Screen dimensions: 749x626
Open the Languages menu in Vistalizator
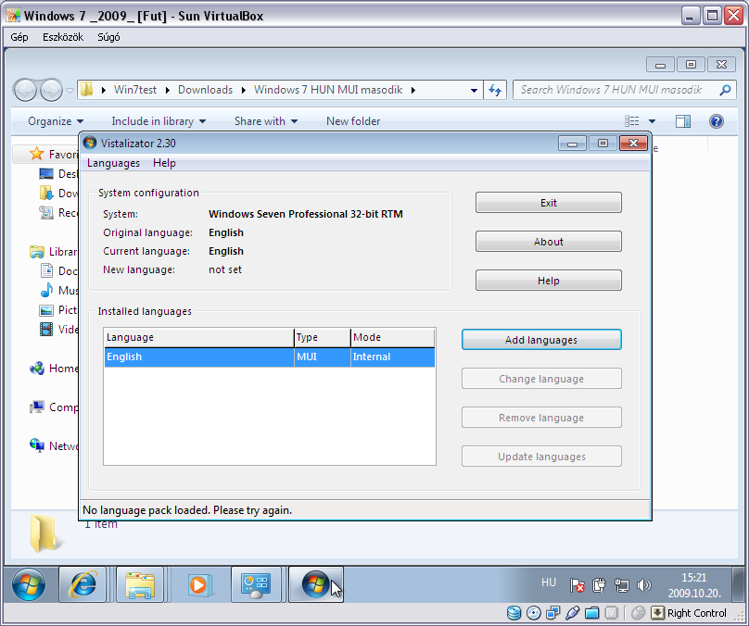tap(113, 163)
